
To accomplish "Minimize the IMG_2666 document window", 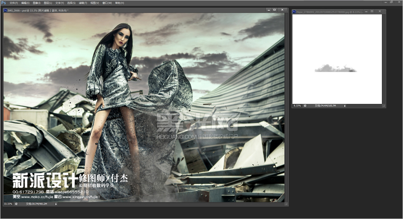I will coord(269,10).
